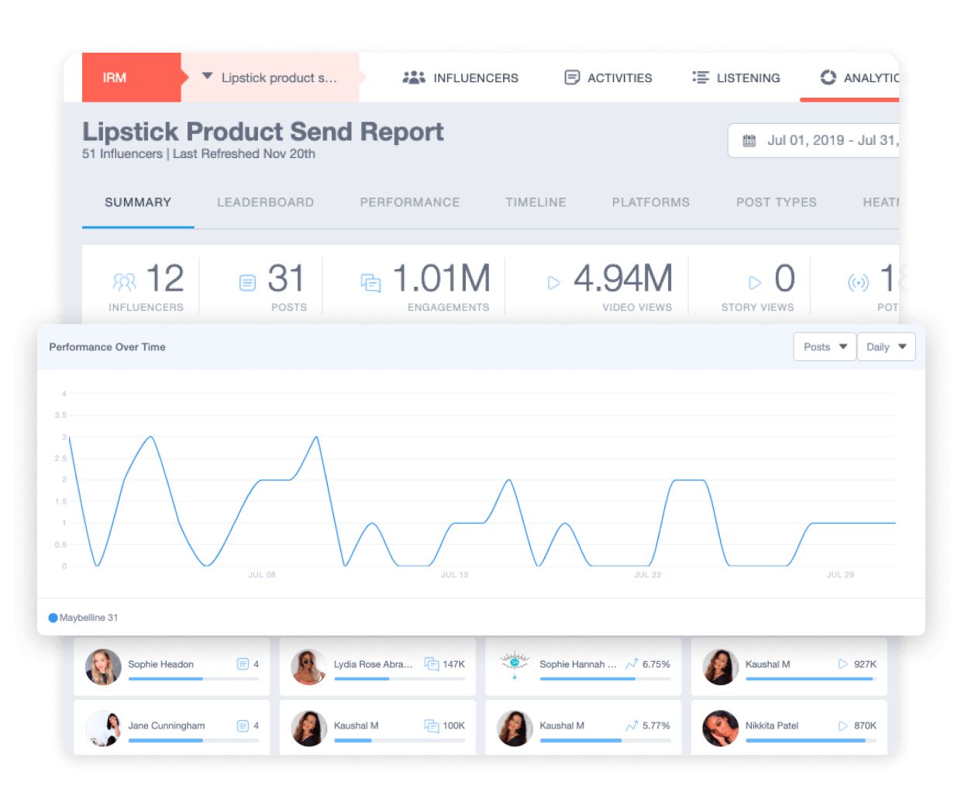Click the story views eye icon beside 0
This screenshot has width=961, height=806.
[x=753, y=284]
